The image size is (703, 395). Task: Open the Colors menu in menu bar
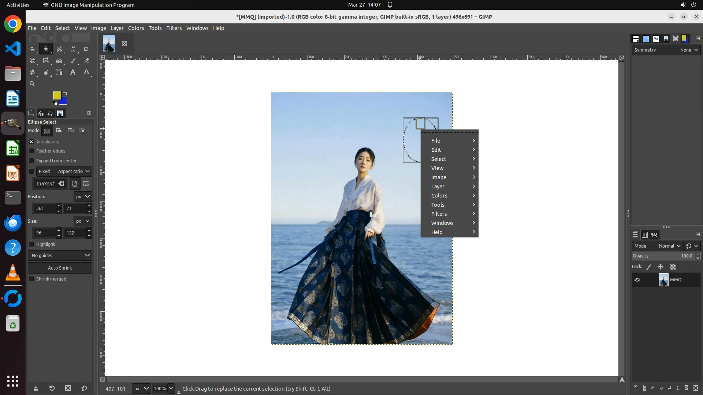click(136, 28)
